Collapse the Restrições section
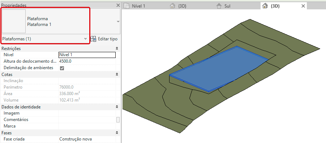The width and height of the screenshot is (326, 143). click(x=117, y=49)
